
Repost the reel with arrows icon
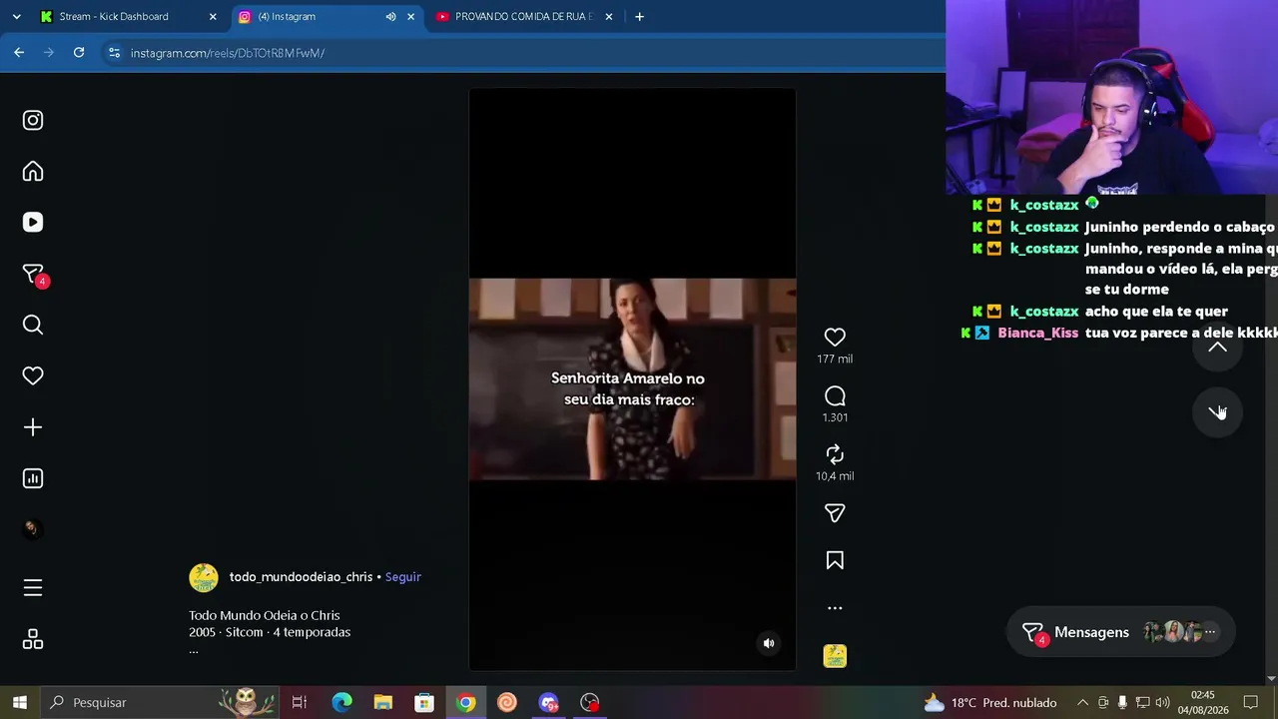835,454
